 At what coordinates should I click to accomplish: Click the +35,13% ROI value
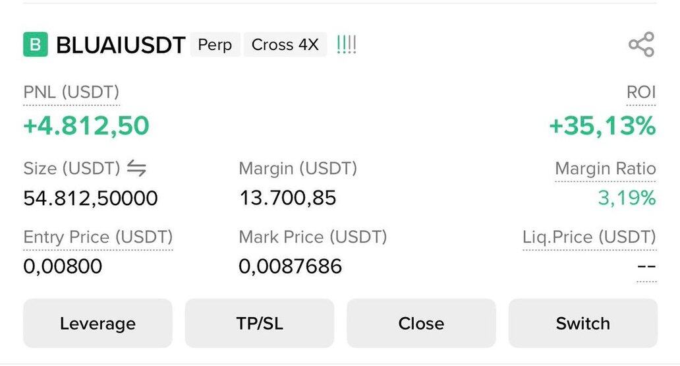pos(602,125)
